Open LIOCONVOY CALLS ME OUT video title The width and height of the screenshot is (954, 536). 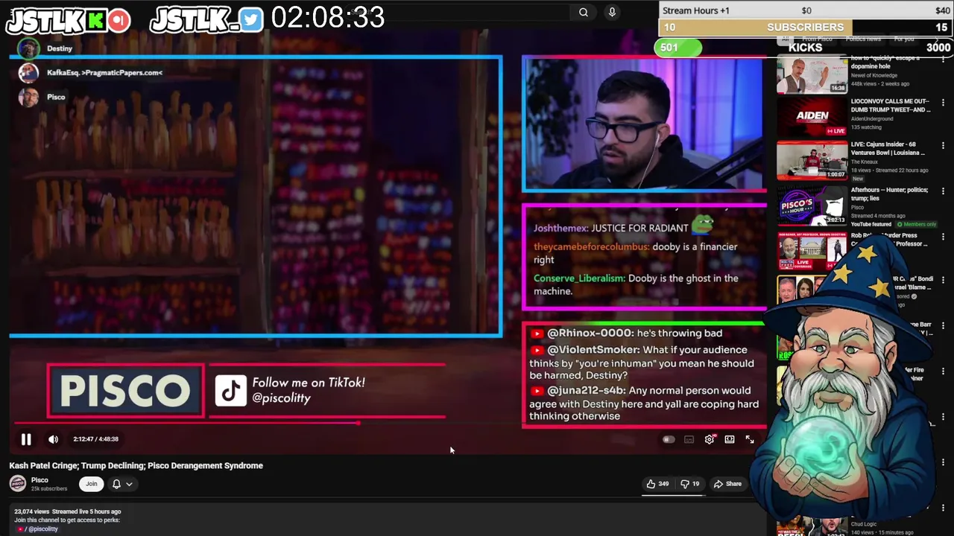point(891,105)
